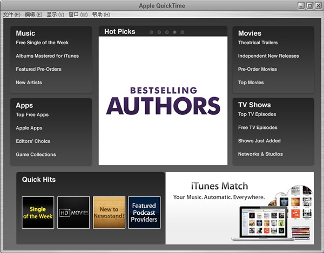Open Editors' Choice apps link

pos(33,141)
